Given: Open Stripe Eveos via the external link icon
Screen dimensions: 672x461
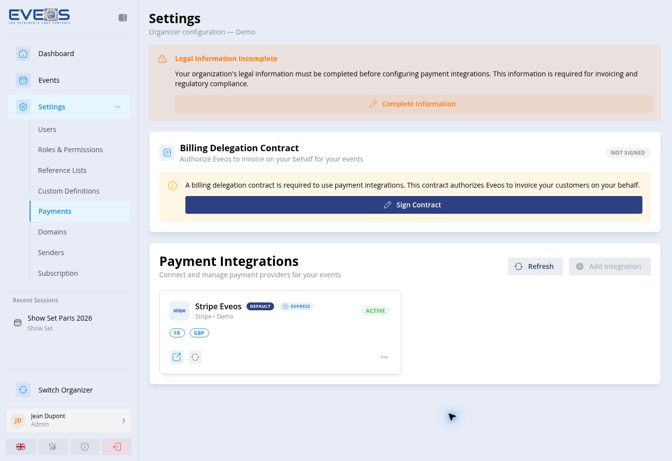Looking at the screenshot, I should pos(177,357).
